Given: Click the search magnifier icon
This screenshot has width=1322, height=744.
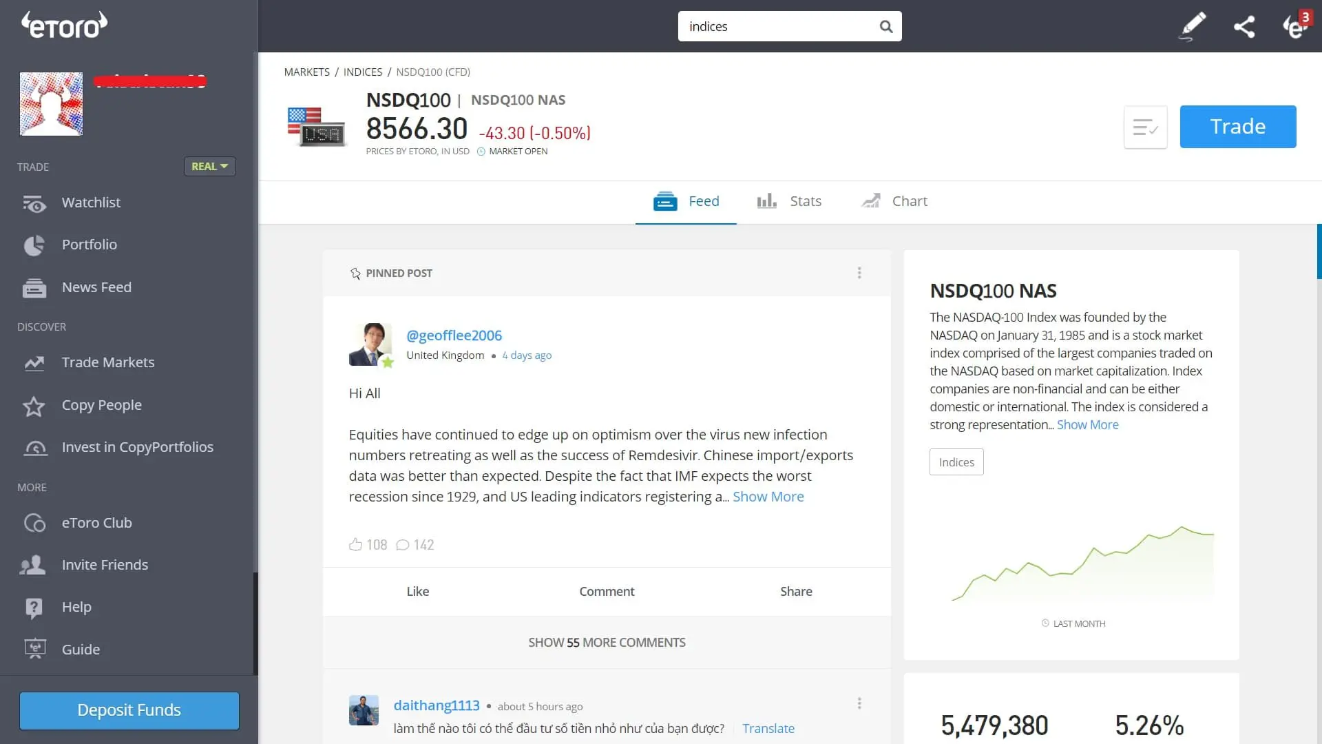Looking at the screenshot, I should pyautogui.click(x=886, y=26).
